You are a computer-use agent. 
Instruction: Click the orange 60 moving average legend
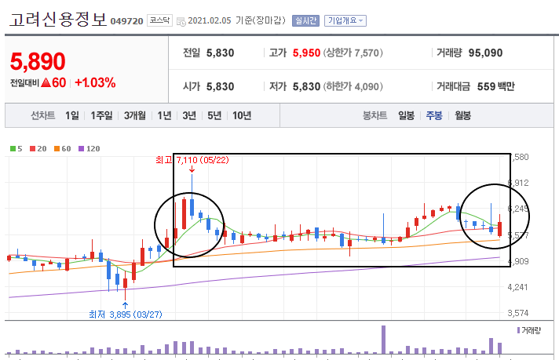(x=62, y=149)
